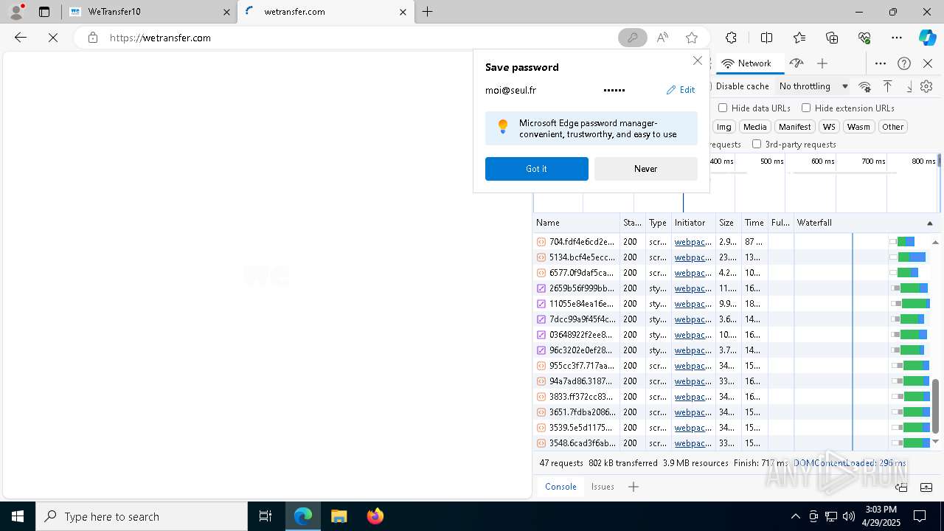Open the tab actions menu
Viewport: 944px width, 531px height.
44,12
